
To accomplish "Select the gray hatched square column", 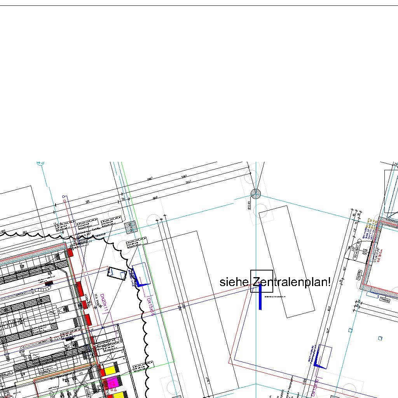I will tap(131, 227).
